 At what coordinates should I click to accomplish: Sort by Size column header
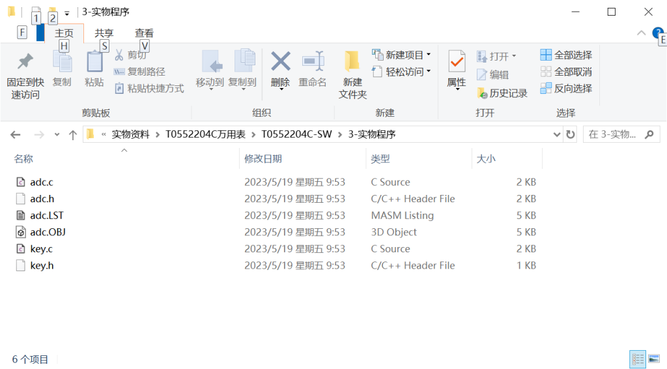pos(486,159)
